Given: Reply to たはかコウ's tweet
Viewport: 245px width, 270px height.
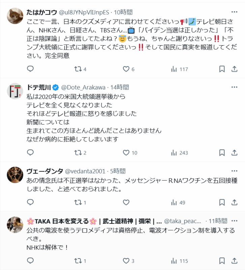Looking at the screenshot, I should pos(30,69).
